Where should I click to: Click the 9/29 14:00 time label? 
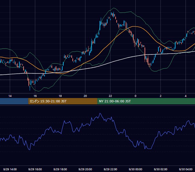10,169
